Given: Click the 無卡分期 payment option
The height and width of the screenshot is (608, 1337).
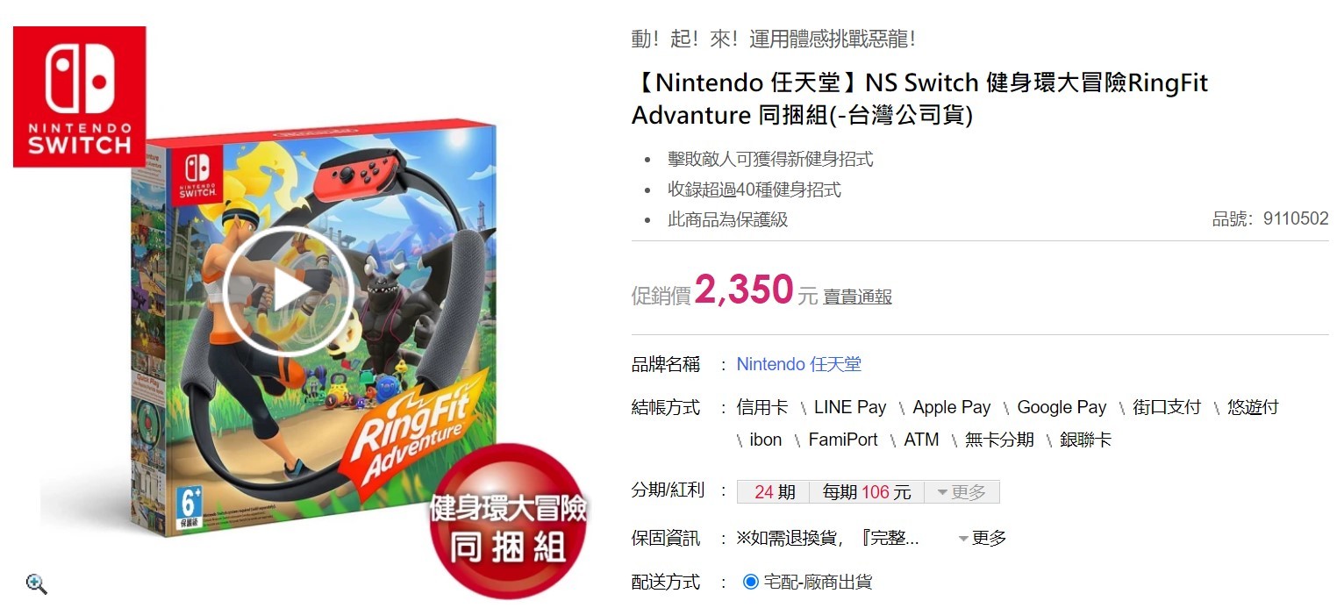Looking at the screenshot, I should tap(999, 440).
